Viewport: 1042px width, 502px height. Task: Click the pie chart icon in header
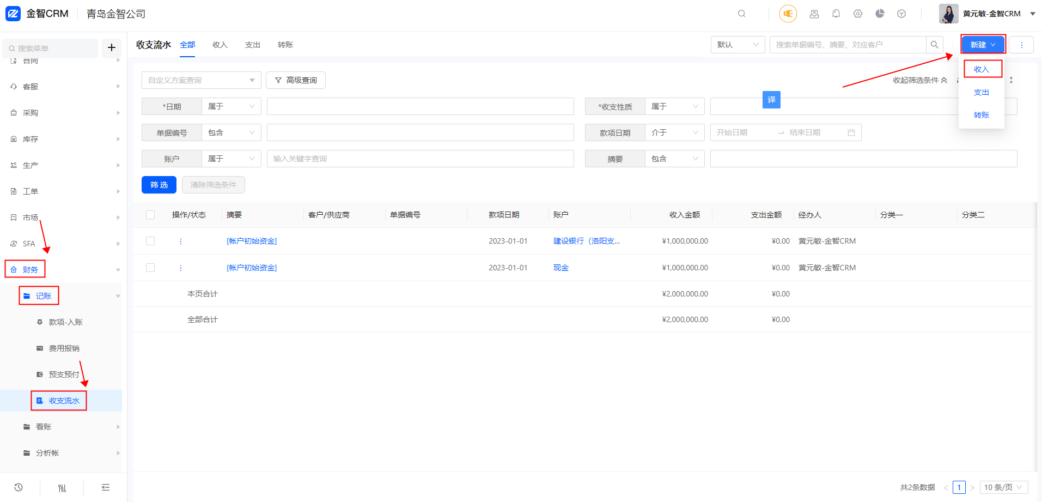[x=880, y=14]
